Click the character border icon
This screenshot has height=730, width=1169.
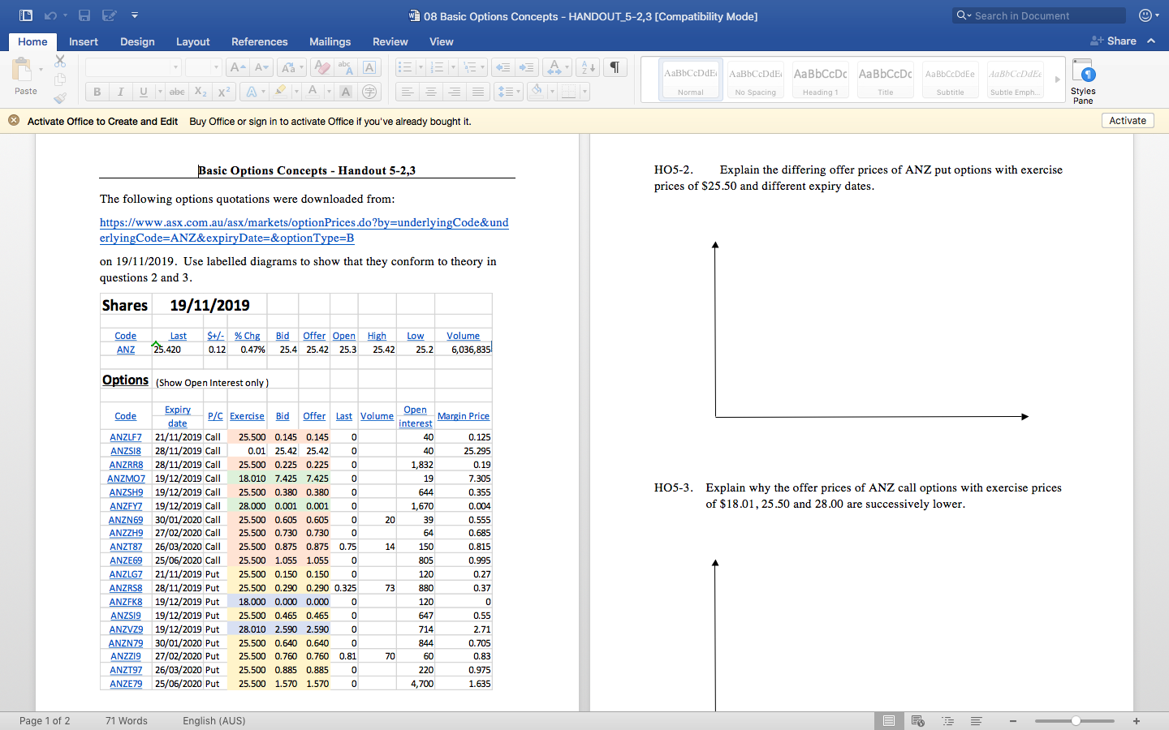click(x=369, y=67)
